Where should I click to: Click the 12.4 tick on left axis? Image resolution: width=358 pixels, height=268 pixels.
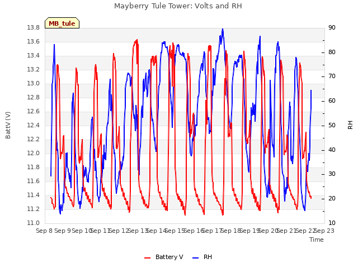pos(34,125)
